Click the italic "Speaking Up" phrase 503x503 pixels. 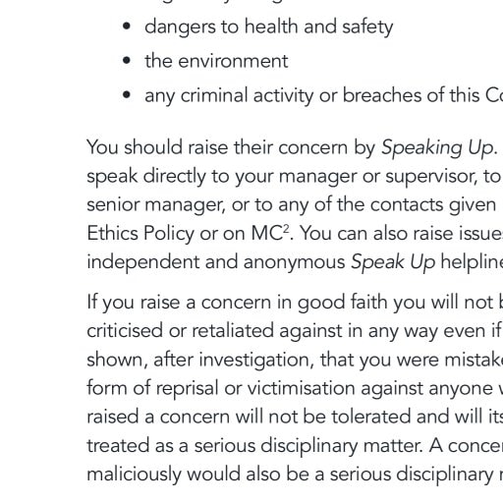[437, 147]
